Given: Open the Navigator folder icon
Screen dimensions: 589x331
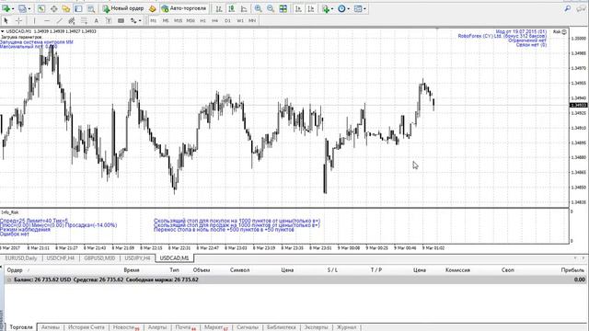Looking at the screenshot, I should [66, 8].
